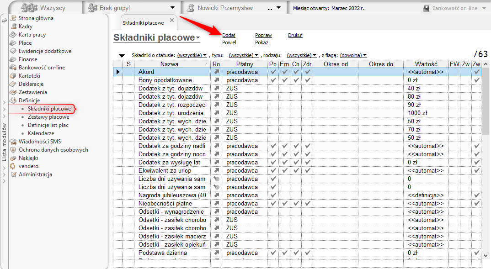Toggle Zw checkmark in Ekwiwalent za urlop row
This screenshot has height=269, width=491.
point(476,171)
